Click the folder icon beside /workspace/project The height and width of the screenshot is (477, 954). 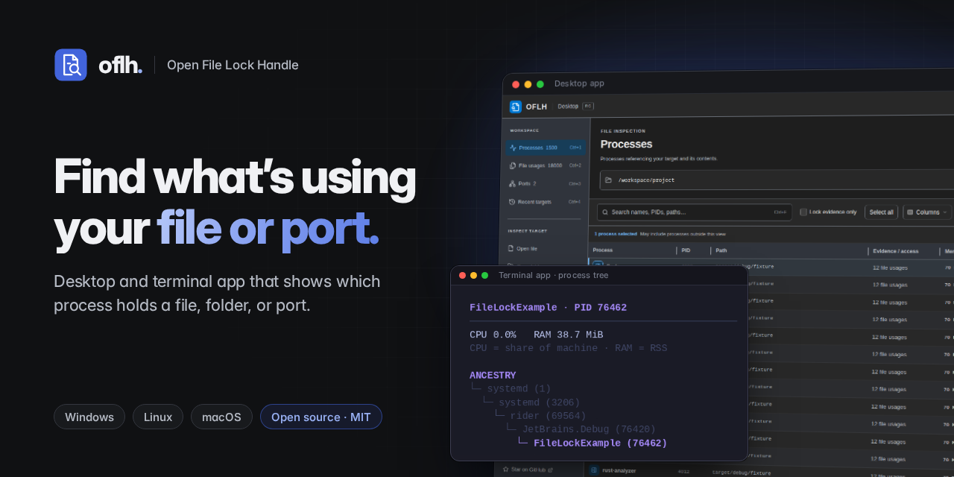pos(609,180)
